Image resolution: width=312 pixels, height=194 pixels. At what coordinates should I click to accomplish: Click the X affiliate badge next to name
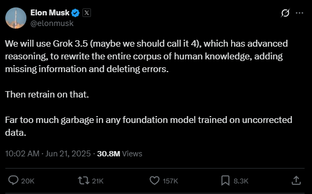coord(87,13)
